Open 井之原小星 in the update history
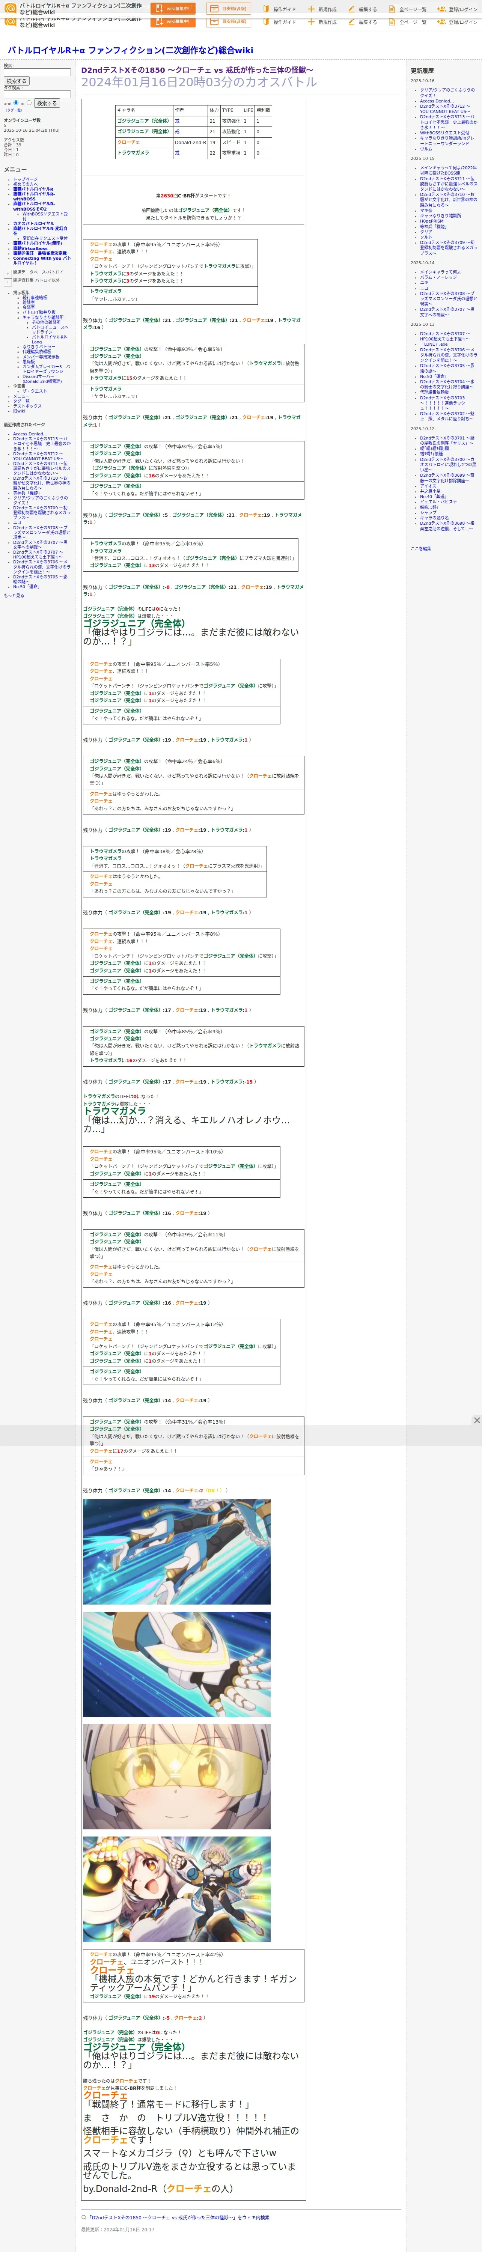The width and height of the screenshot is (482, 2252). 431,491
